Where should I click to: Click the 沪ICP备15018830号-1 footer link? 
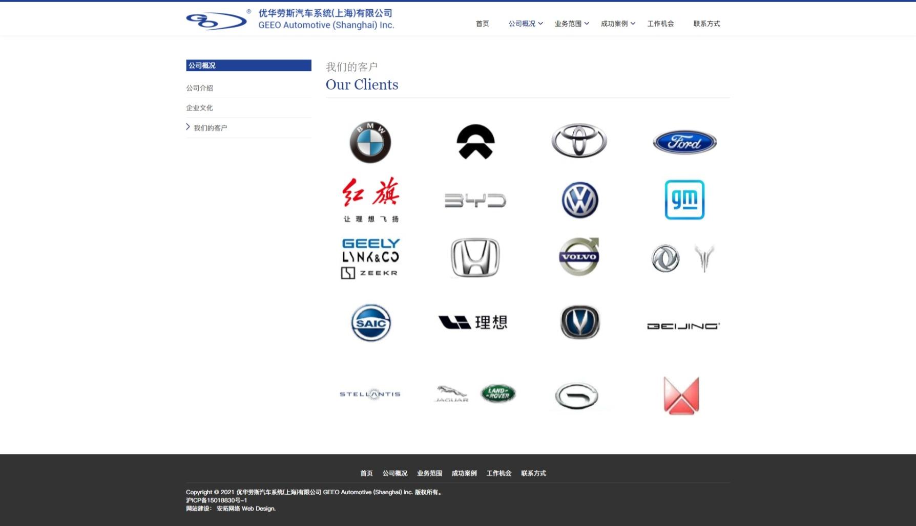tap(216, 500)
